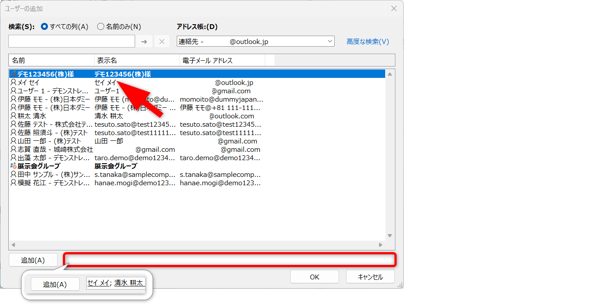Select 模擬 花江 - デモンストレ... row
Viewport: 591px width, 308px height.
coord(197,183)
